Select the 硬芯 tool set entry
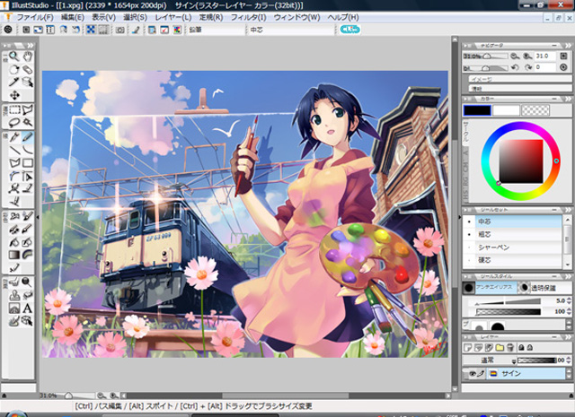 tap(512, 260)
